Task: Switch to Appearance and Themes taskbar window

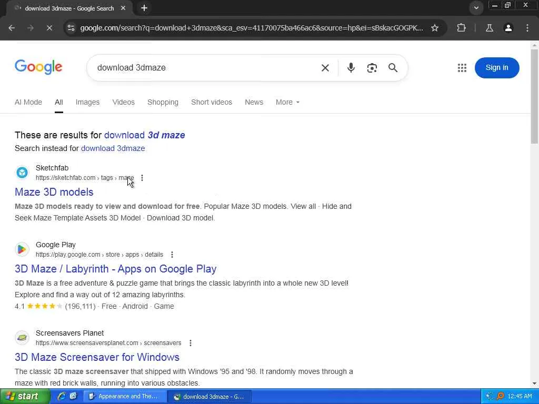Action: pyautogui.click(x=124, y=396)
